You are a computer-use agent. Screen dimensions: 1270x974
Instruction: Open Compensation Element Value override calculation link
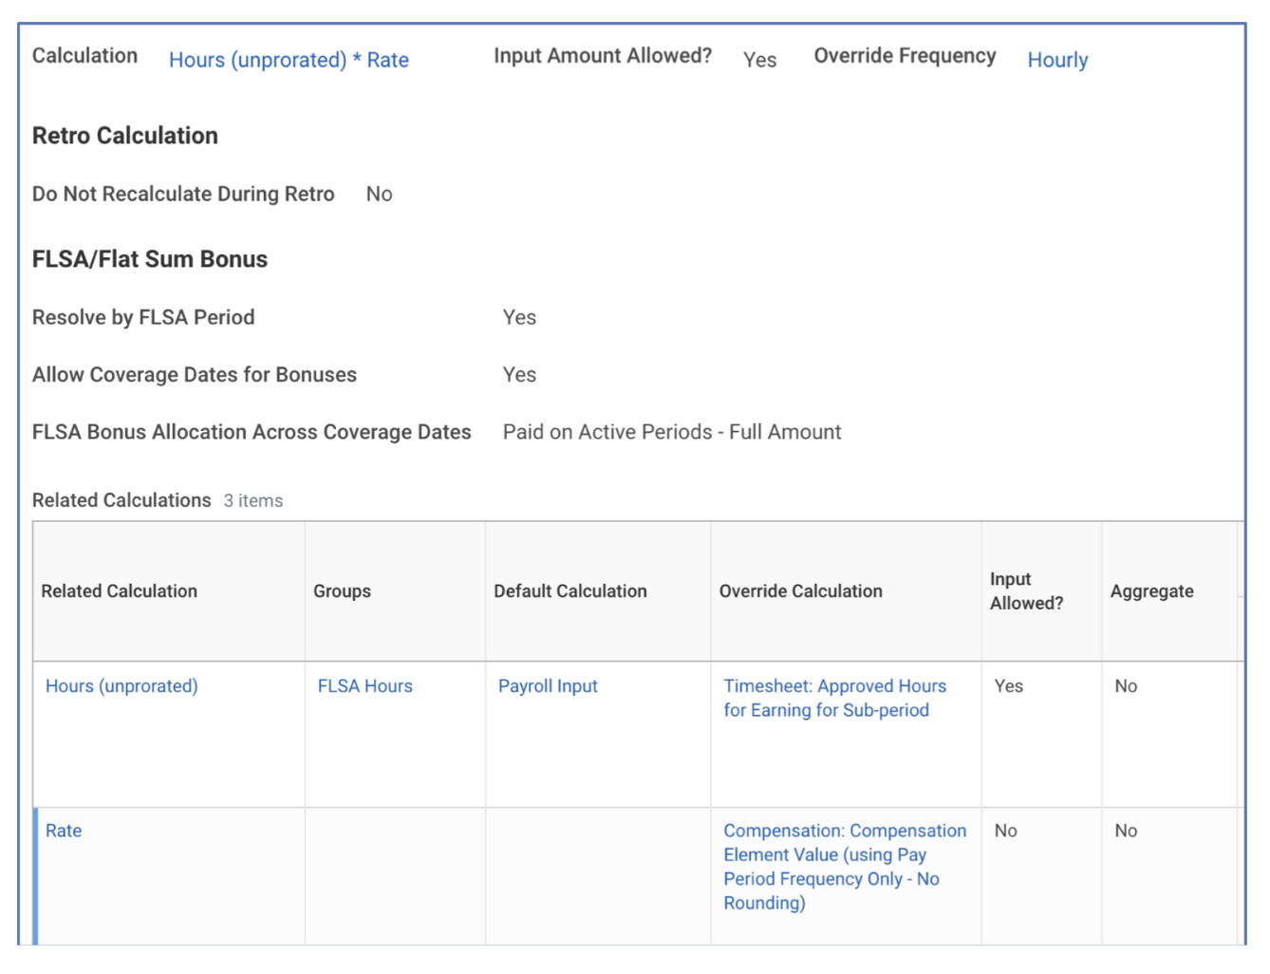(845, 867)
